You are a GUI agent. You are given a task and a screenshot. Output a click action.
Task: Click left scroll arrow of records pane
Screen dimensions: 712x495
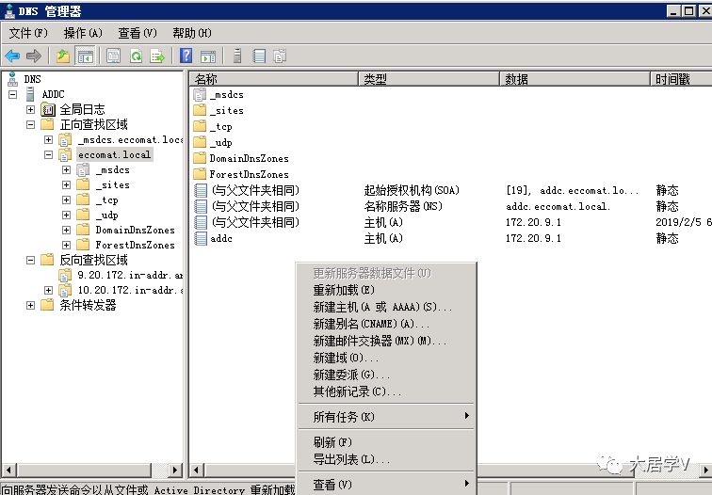pyautogui.click(x=196, y=470)
